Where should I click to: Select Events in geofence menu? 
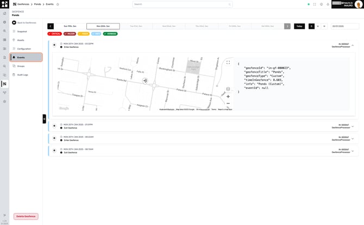pyautogui.click(x=26, y=57)
